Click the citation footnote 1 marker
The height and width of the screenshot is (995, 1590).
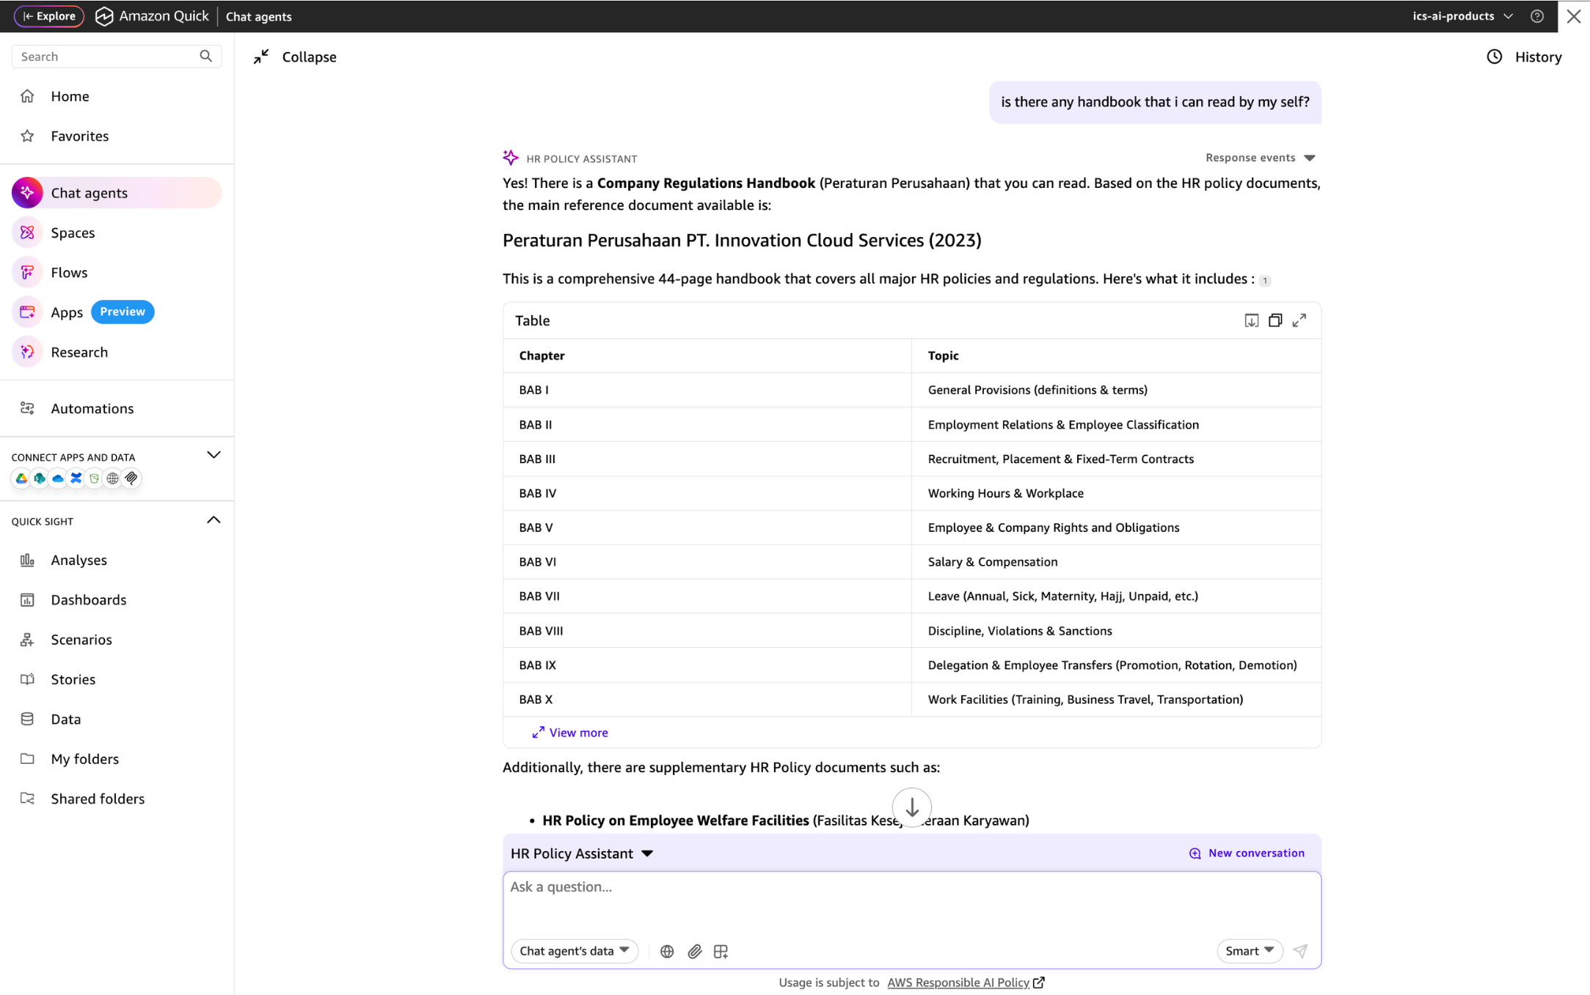click(1265, 281)
